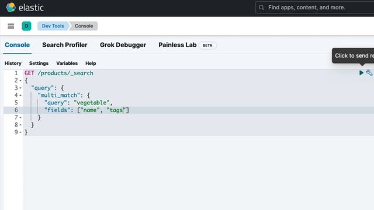Toggle fold arrow at line 8
The width and height of the screenshot is (374, 210).
tap(20, 125)
